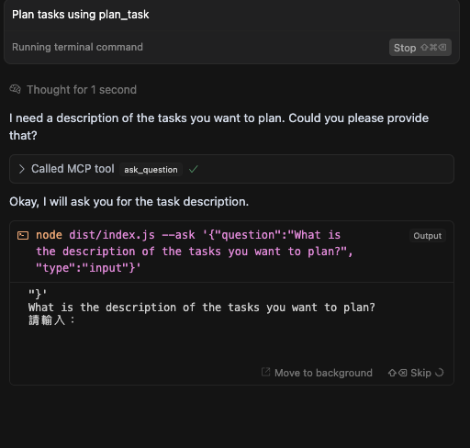Image resolution: width=470 pixels, height=448 pixels.
Task: Click the spinning loader icon by Skip
Action: click(439, 373)
